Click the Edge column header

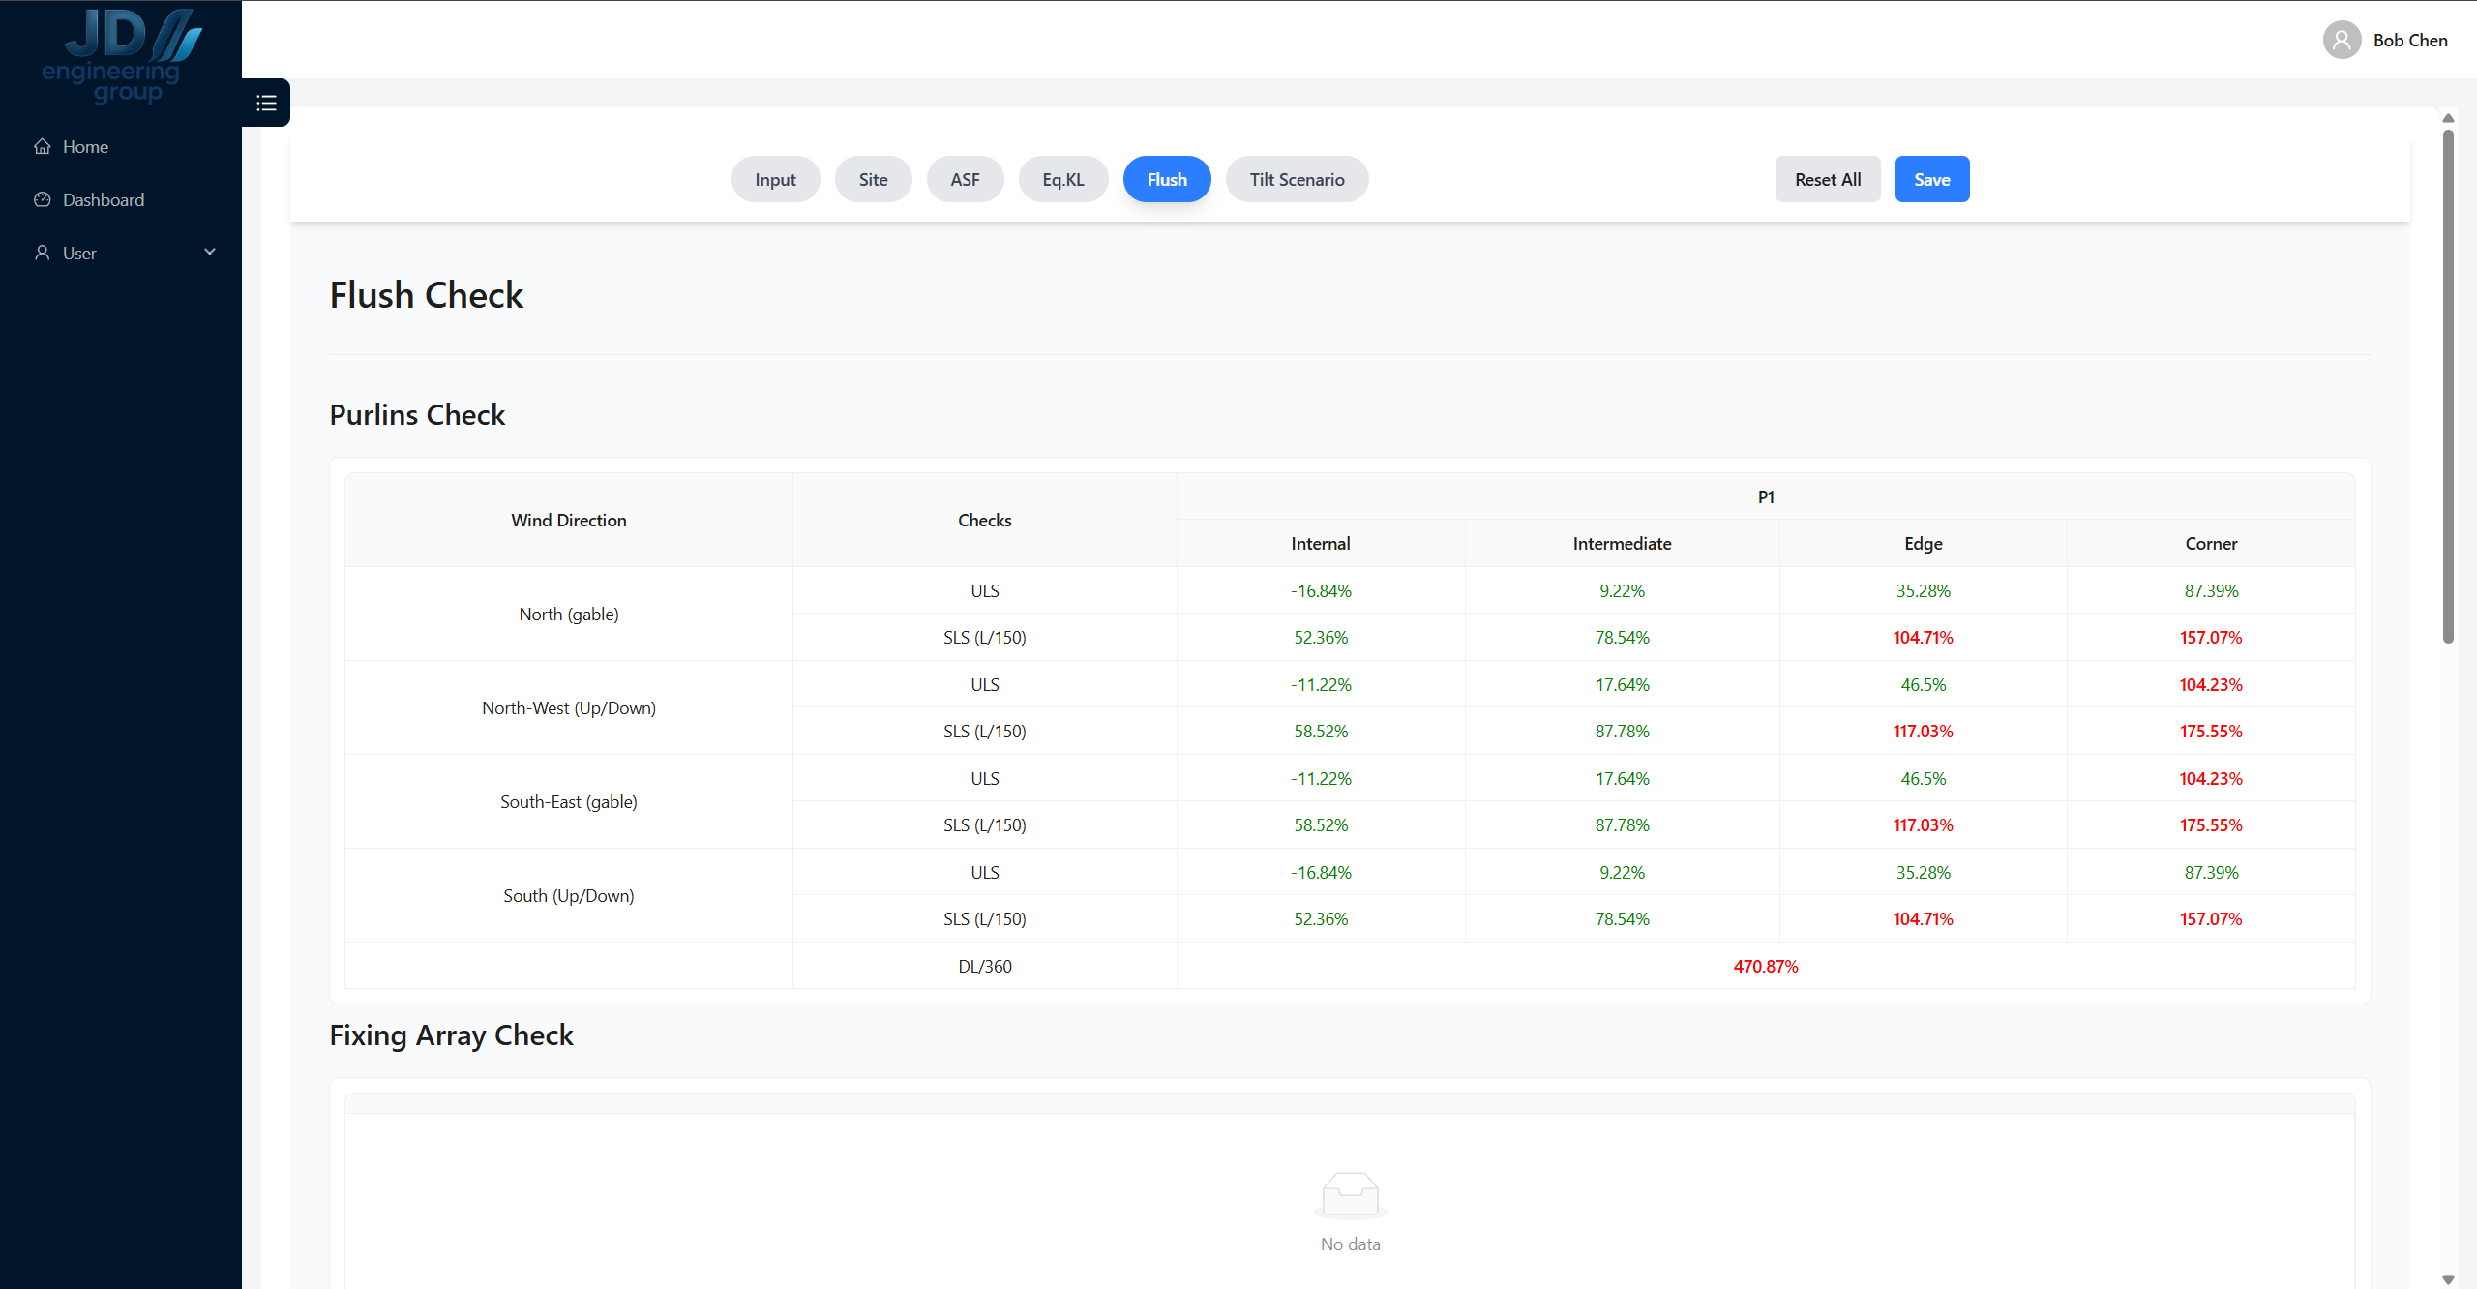[x=1924, y=543]
